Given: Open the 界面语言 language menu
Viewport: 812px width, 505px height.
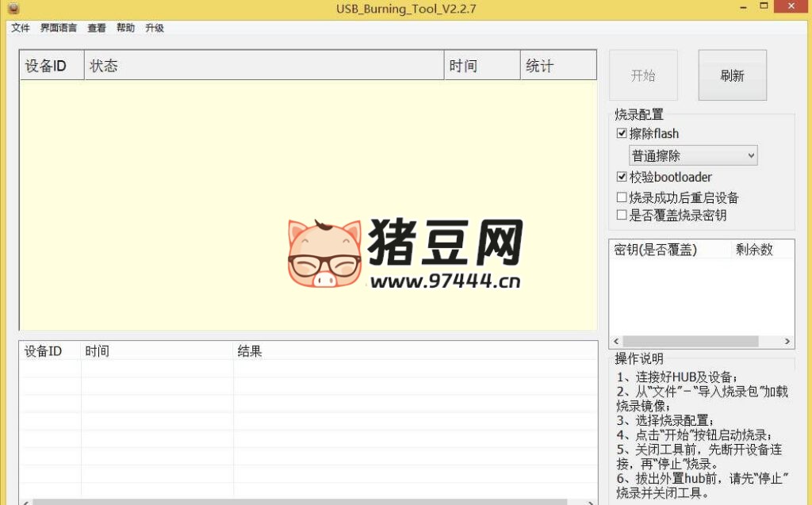Looking at the screenshot, I should (x=57, y=28).
